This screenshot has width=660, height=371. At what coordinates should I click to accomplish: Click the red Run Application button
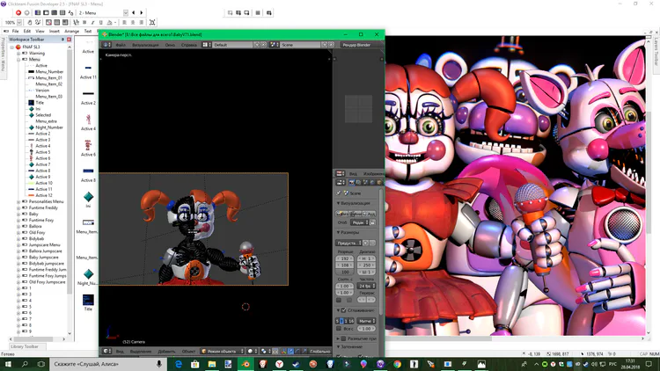18,12
